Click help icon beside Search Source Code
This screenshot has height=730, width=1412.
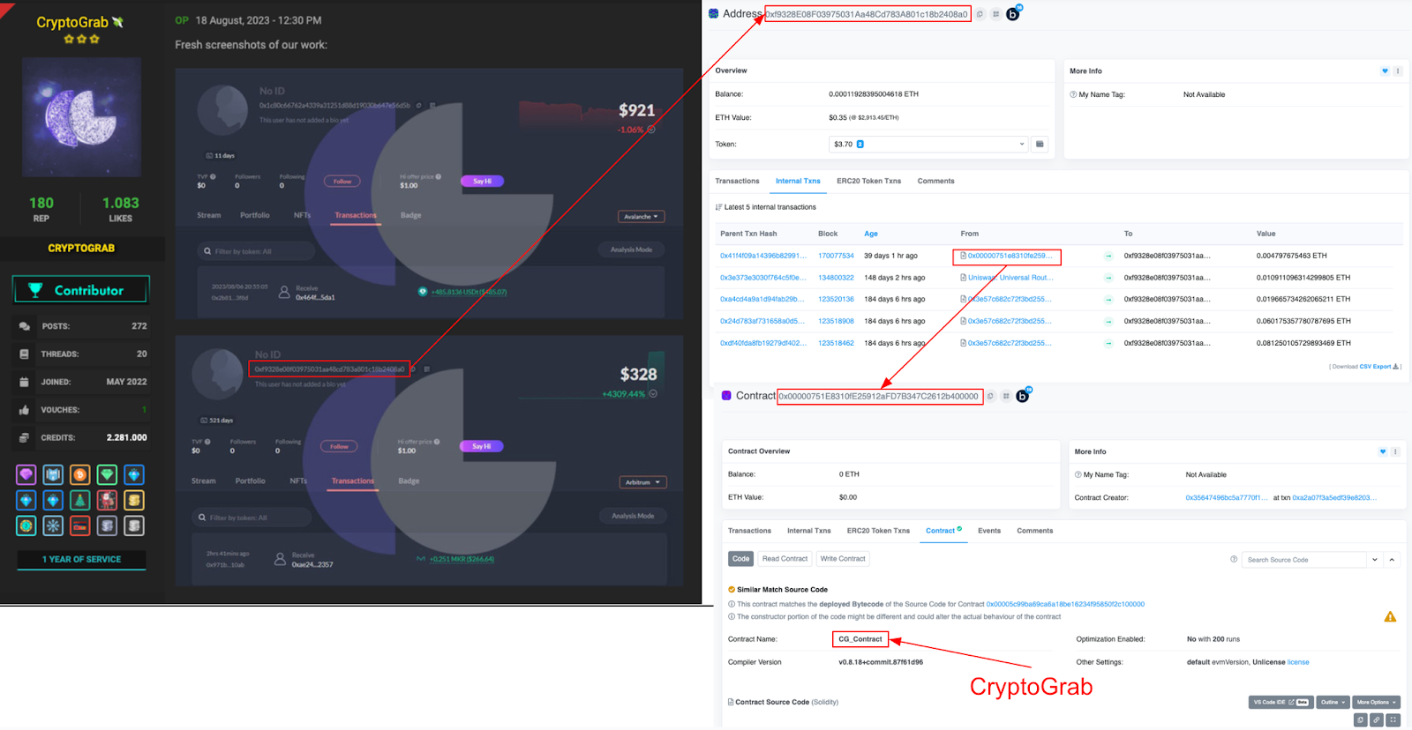tap(1234, 559)
